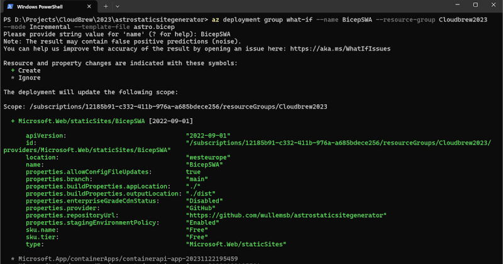This screenshot has width=503, height=264.
Task: Click the PowerShell icon on the tab
Action: tap(10, 6)
